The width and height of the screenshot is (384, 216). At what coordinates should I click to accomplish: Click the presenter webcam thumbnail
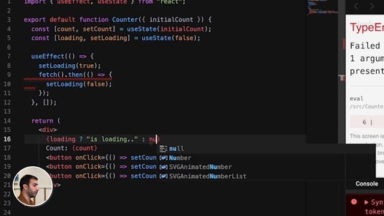[x=32, y=186]
